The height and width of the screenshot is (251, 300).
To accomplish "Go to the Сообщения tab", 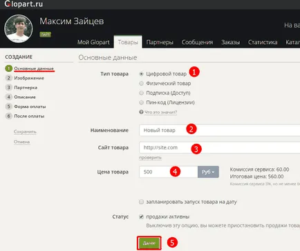I will click(197, 42).
